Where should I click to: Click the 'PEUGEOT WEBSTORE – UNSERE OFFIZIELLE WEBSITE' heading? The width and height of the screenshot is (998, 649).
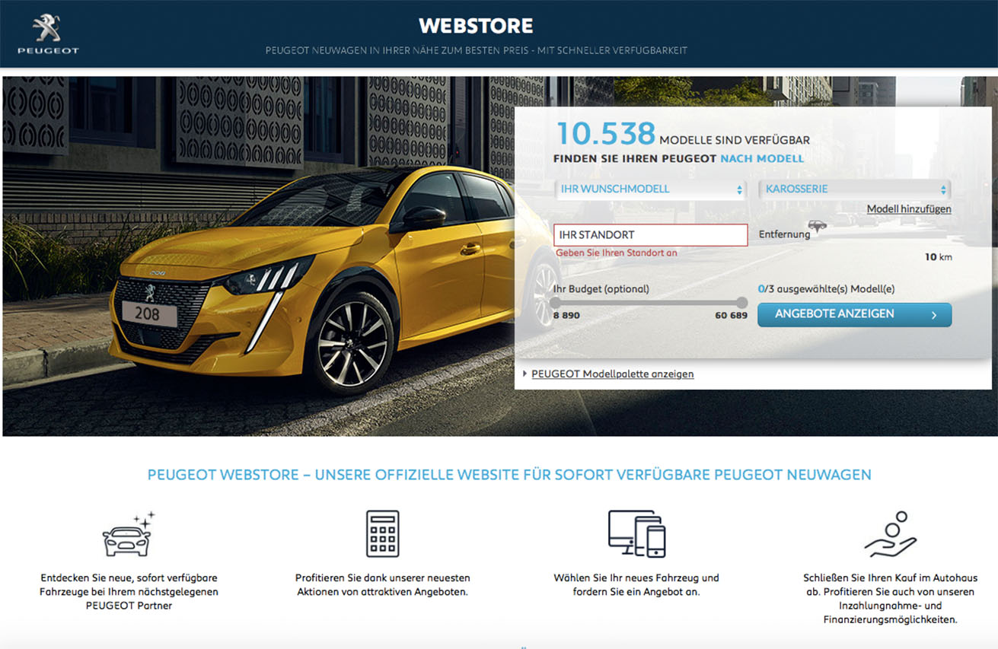coord(509,475)
